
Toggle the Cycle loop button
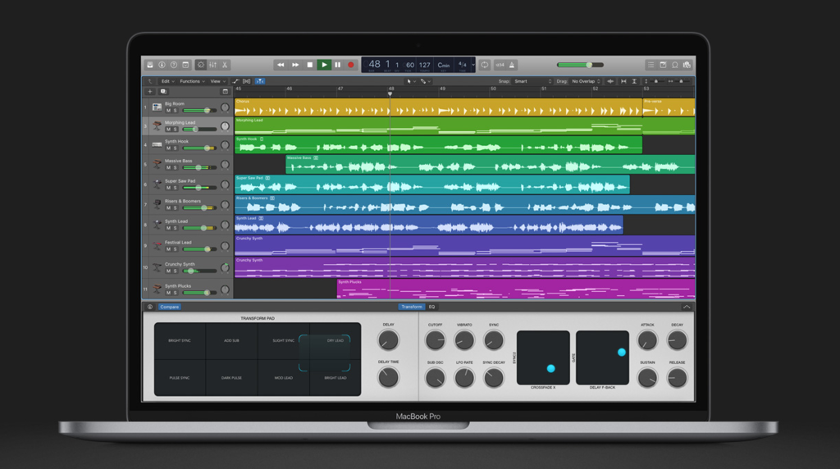(x=484, y=65)
